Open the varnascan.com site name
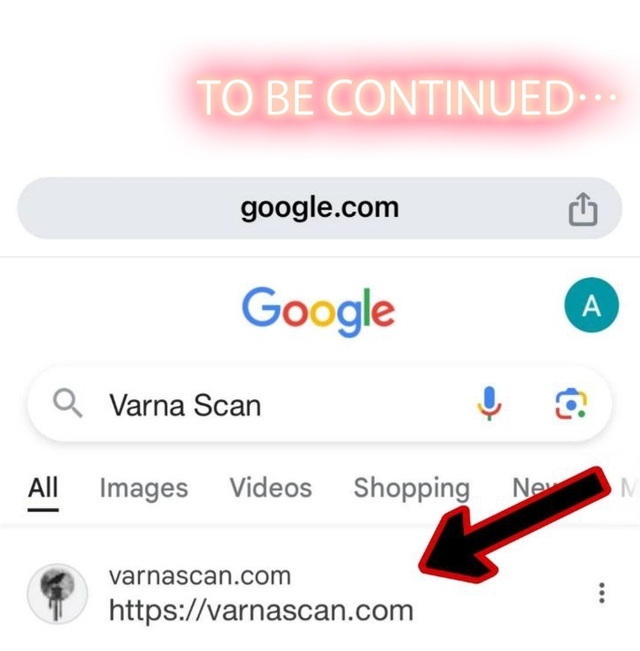The height and width of the screenshot is (651, 640). [200, 576]
